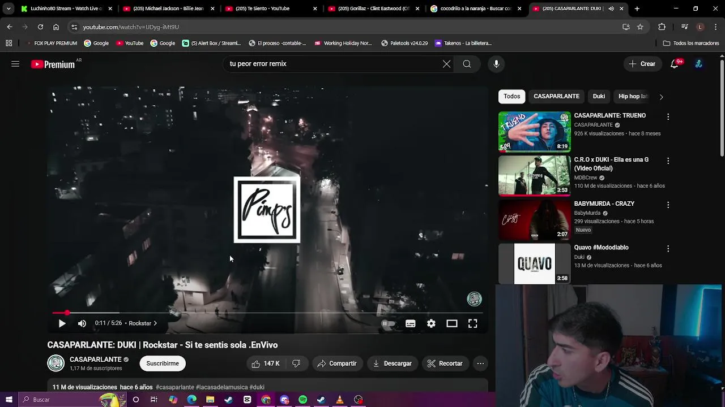Toggle autoplay switch in player
Viewport: 725px width, 407px height.
point(388,323)
